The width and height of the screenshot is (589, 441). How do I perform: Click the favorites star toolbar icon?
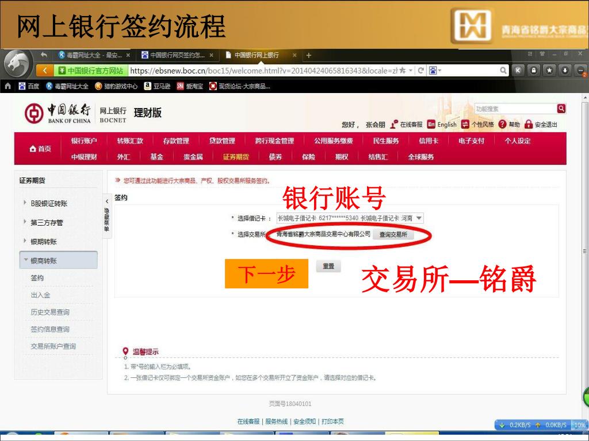pyautogui.click(x=549, y=70)
